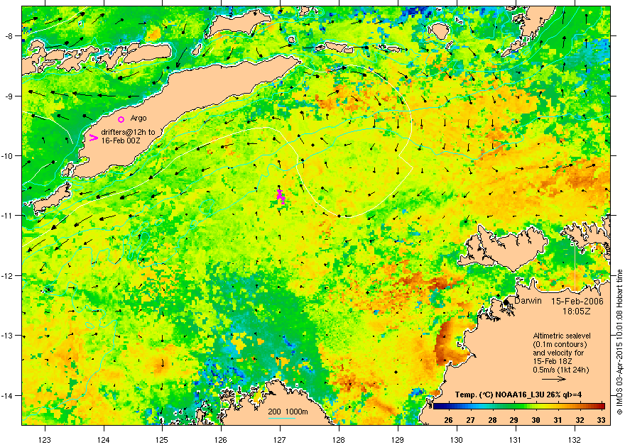The height and width of the screenshot is (447, 625).
Task: Click the '(0.1m contours)' text
Action: 560,344
